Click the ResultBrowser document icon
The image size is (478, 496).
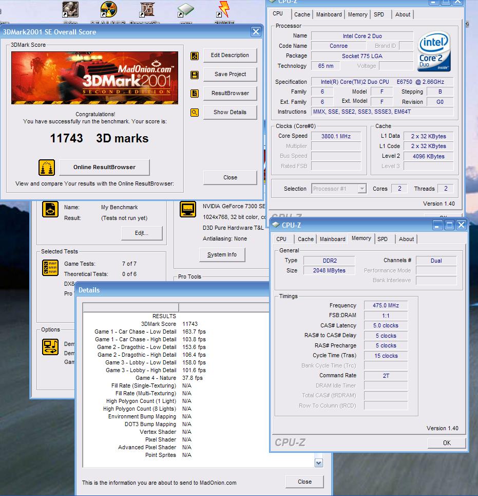tap(195, 94)
